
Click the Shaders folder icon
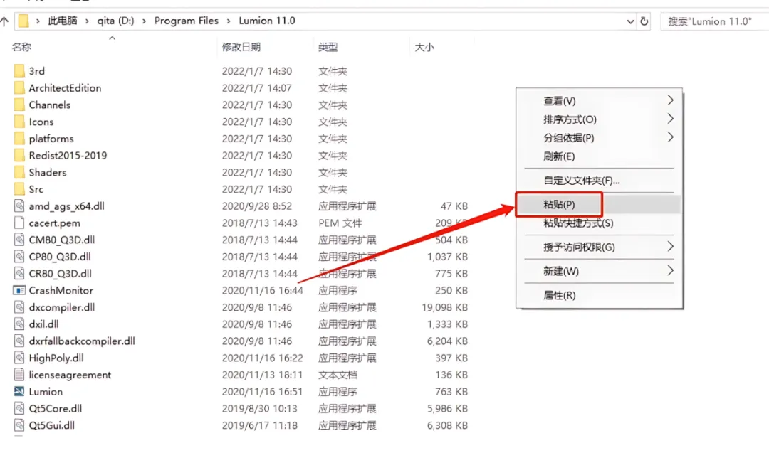(19, 172)
